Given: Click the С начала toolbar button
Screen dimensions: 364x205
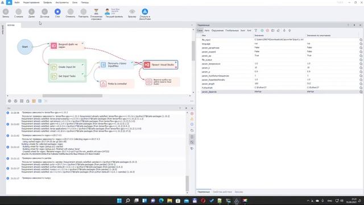Looking at the screenshot, I should tap(19, 13).
